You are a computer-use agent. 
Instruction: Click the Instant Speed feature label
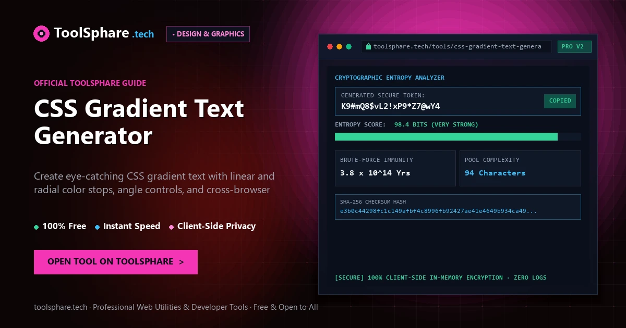131,226
